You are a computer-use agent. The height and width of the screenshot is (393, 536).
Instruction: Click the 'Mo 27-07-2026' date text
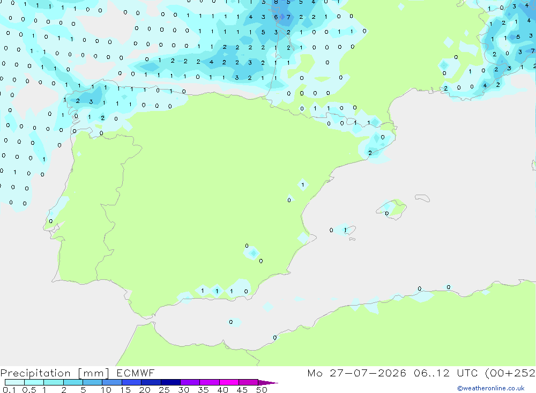point(356,373)
